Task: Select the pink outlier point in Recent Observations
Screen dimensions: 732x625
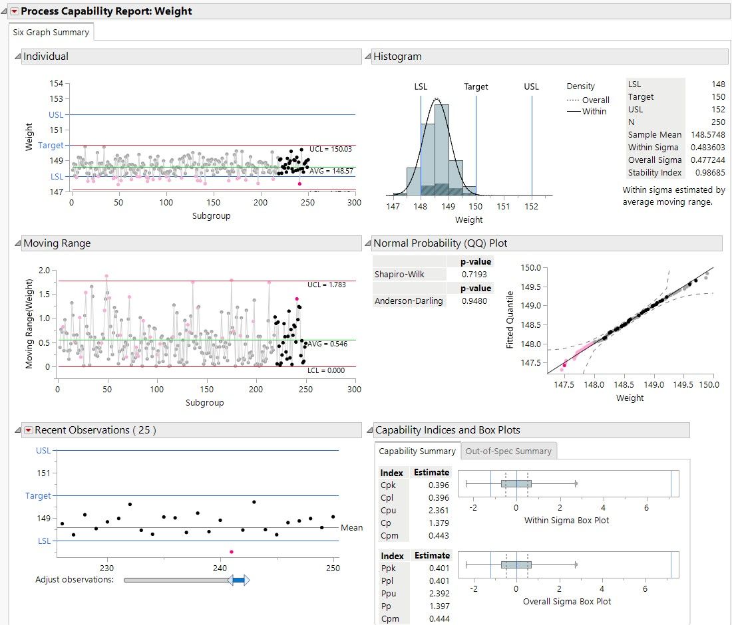Action: [x=232, y=552]
